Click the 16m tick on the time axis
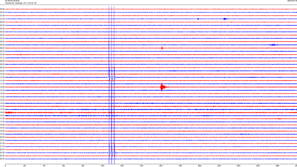The image size is (297, 167). coord(161,166)
